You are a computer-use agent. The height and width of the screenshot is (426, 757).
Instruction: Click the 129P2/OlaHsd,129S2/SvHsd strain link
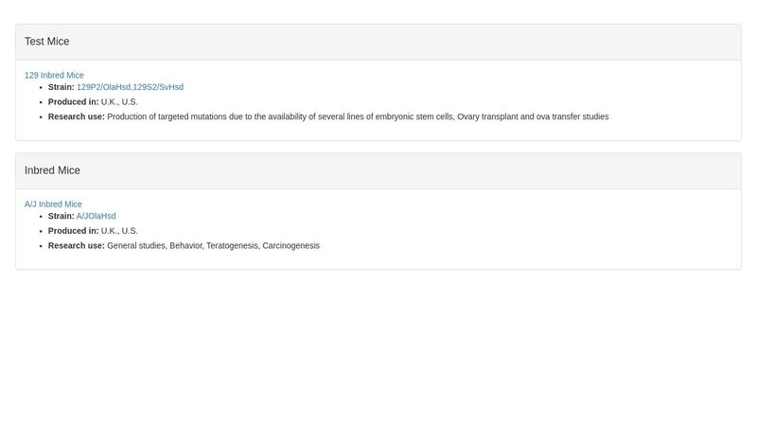(130, 87)
